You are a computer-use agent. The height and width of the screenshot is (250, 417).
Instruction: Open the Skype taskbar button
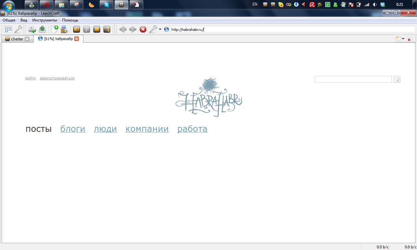106,5
